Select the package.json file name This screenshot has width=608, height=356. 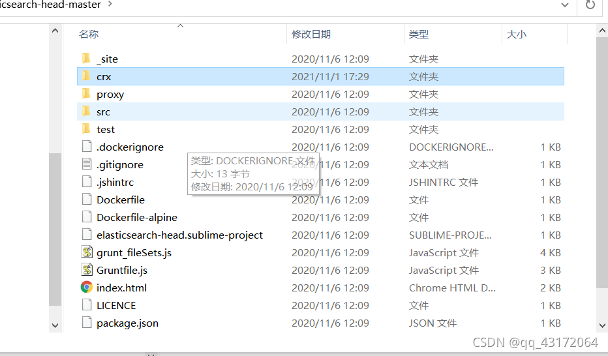(127, 323)
